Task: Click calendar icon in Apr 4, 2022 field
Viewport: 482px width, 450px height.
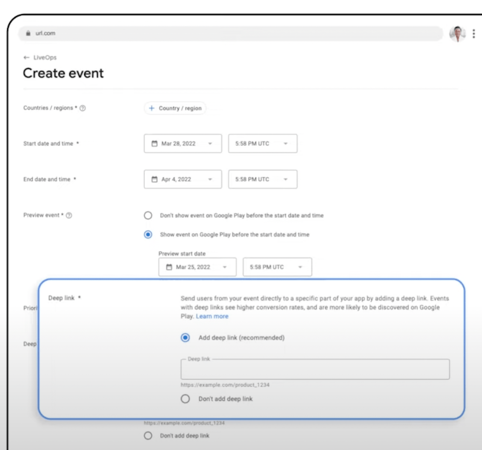Action: click(x=155, y=179)
